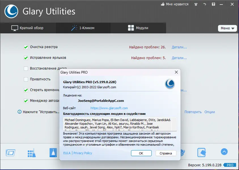Click the restore/undo arrow icon in titlebar
Screen dimensions: 239x170
point(204,4)
